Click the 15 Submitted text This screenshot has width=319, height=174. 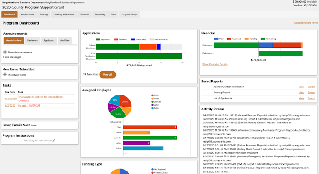91,74
